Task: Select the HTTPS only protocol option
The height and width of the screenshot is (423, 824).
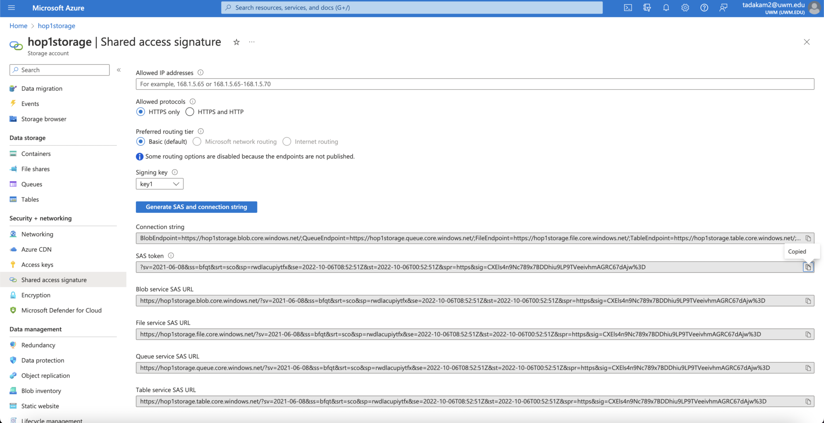Action: 140,112
